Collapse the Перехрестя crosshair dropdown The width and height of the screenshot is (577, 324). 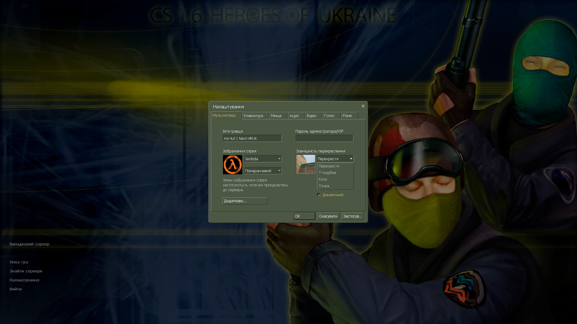(x=335, y=159)
